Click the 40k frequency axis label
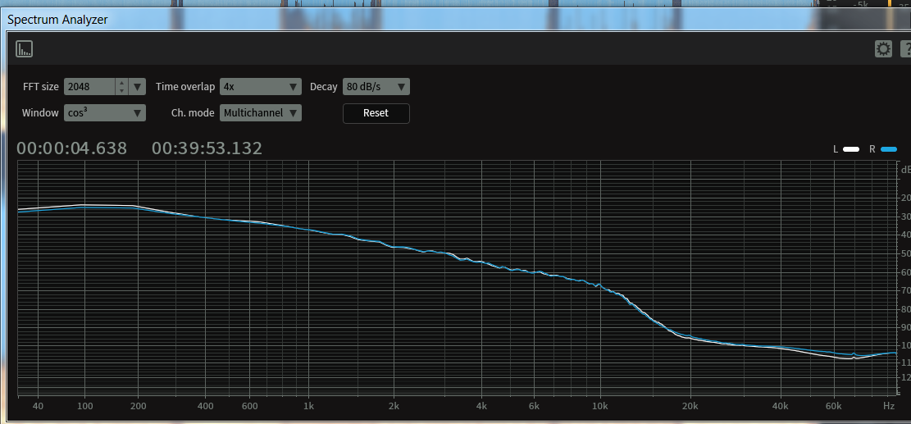Screen dimensions: 911x424 [x=780, y=405]
